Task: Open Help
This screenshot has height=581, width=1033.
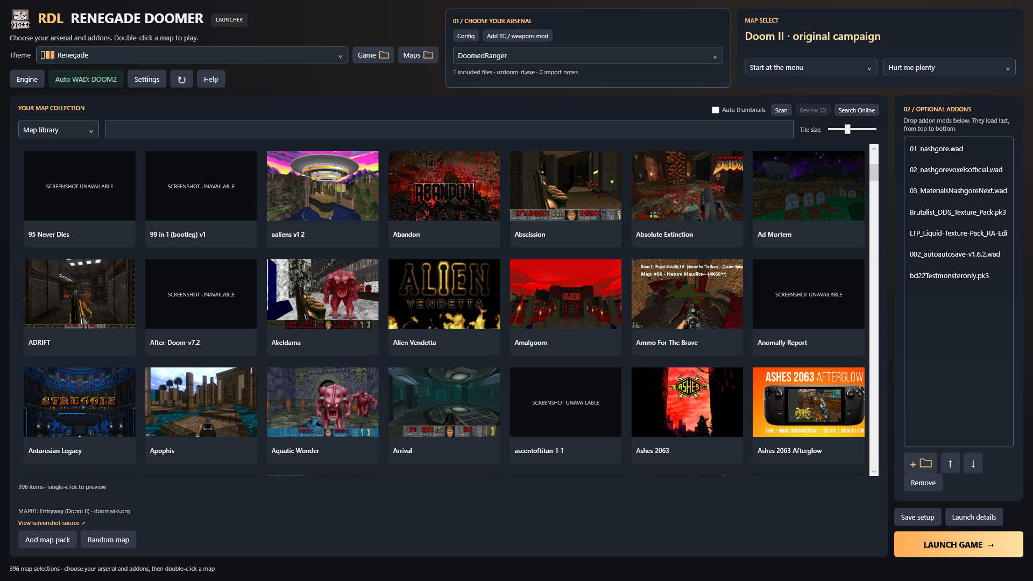Action: (211, 79)
